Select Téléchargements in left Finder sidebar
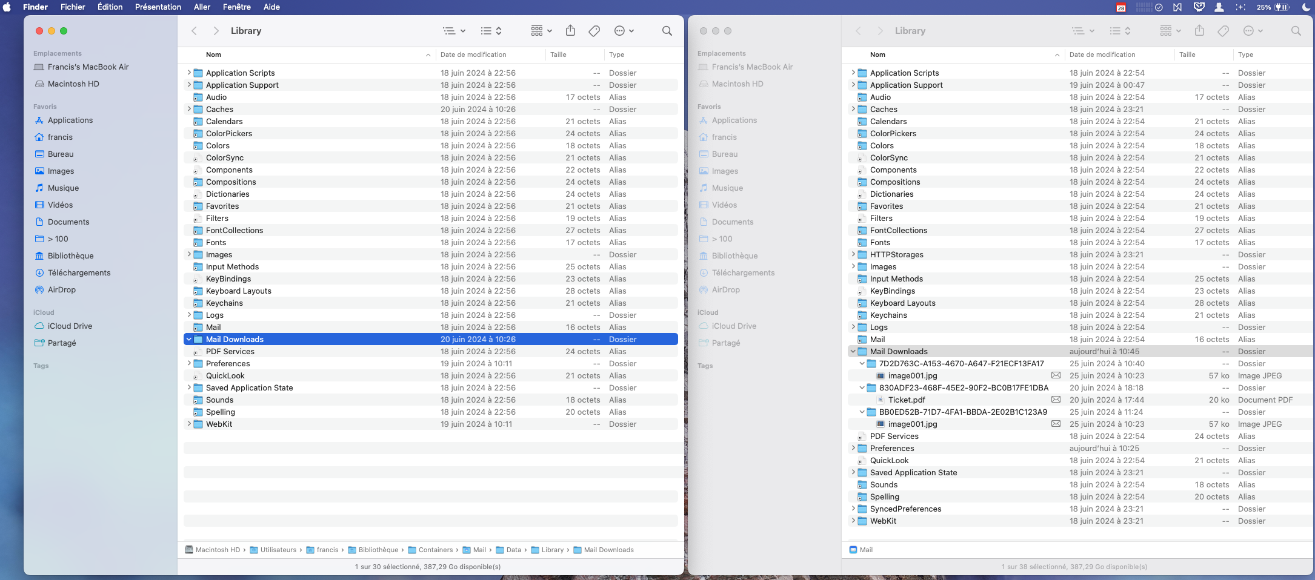The height and width of the screenshot is (580, 1315). (79, 272)
